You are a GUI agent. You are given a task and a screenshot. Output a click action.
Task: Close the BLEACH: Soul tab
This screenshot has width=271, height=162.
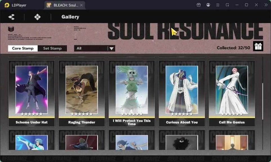(81, 5)
